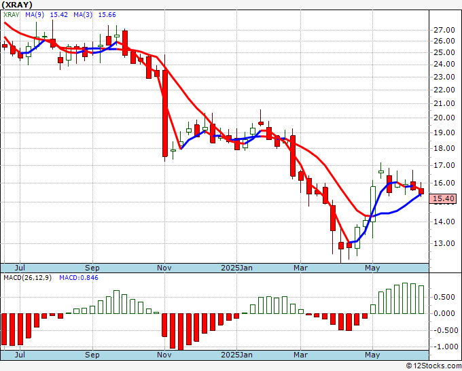The image size is (462, 371).
Task: Click the 26.00 price axis label
Action: (x=444, y=41)
